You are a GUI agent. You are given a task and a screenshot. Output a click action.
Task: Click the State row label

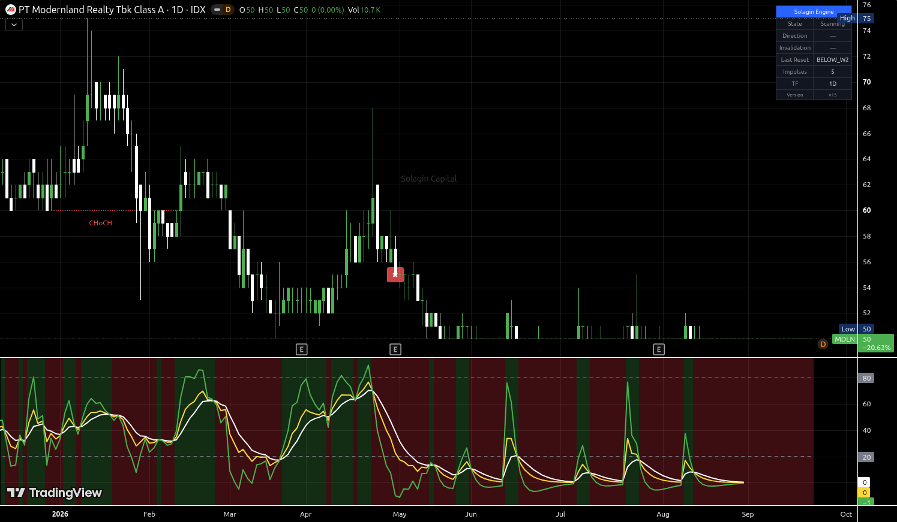point(794,24)
